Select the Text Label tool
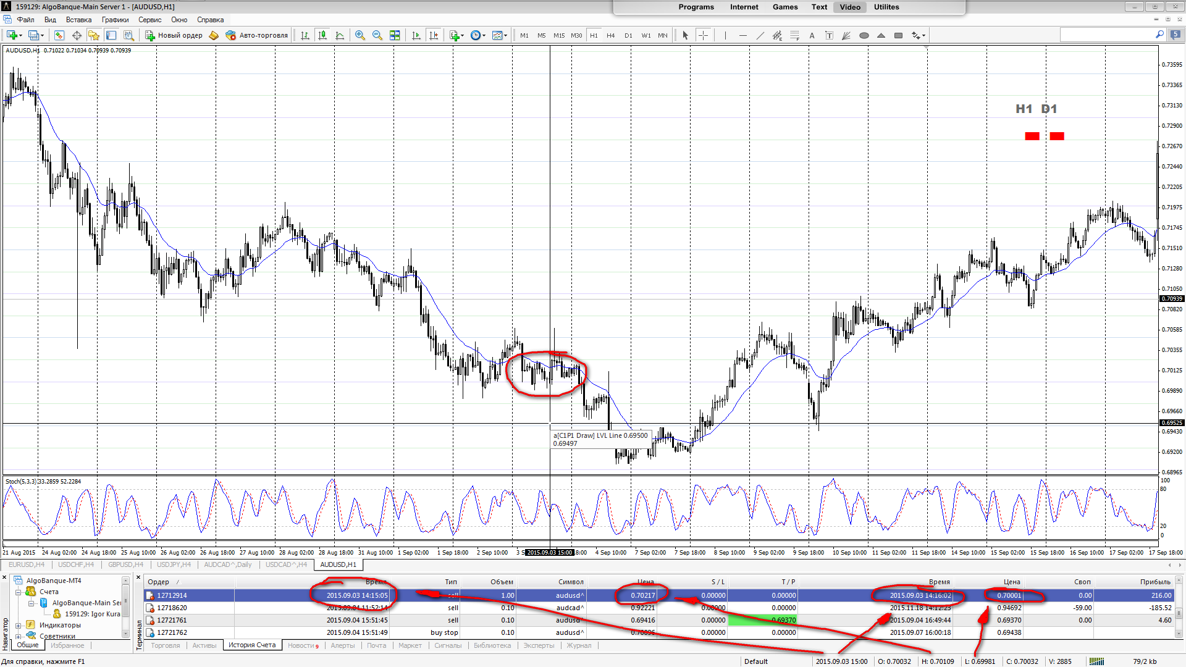 coord(829,35)
